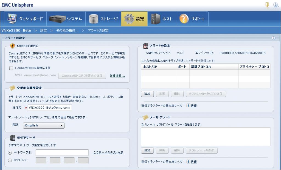281x170 pixels.
Task: Click その他の構成... in the breadcrumb
Action: (x=68, y=31)
